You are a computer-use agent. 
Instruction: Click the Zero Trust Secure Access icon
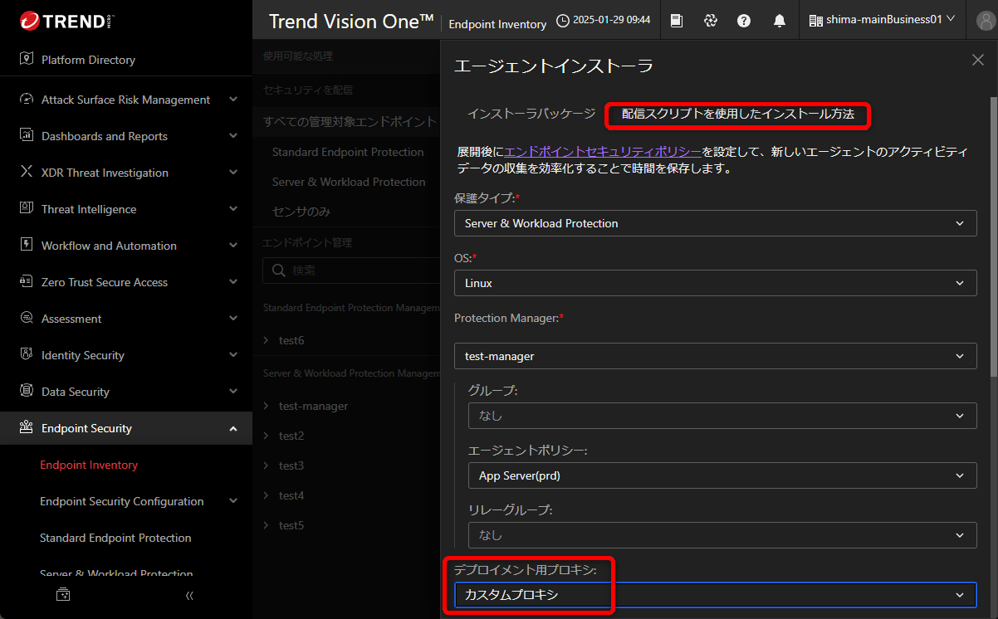(26, 282)
